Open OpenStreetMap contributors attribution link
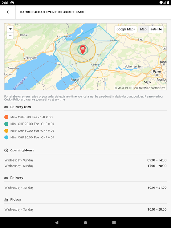This screenshot has height=228, width=171. [x=148, y=88]
